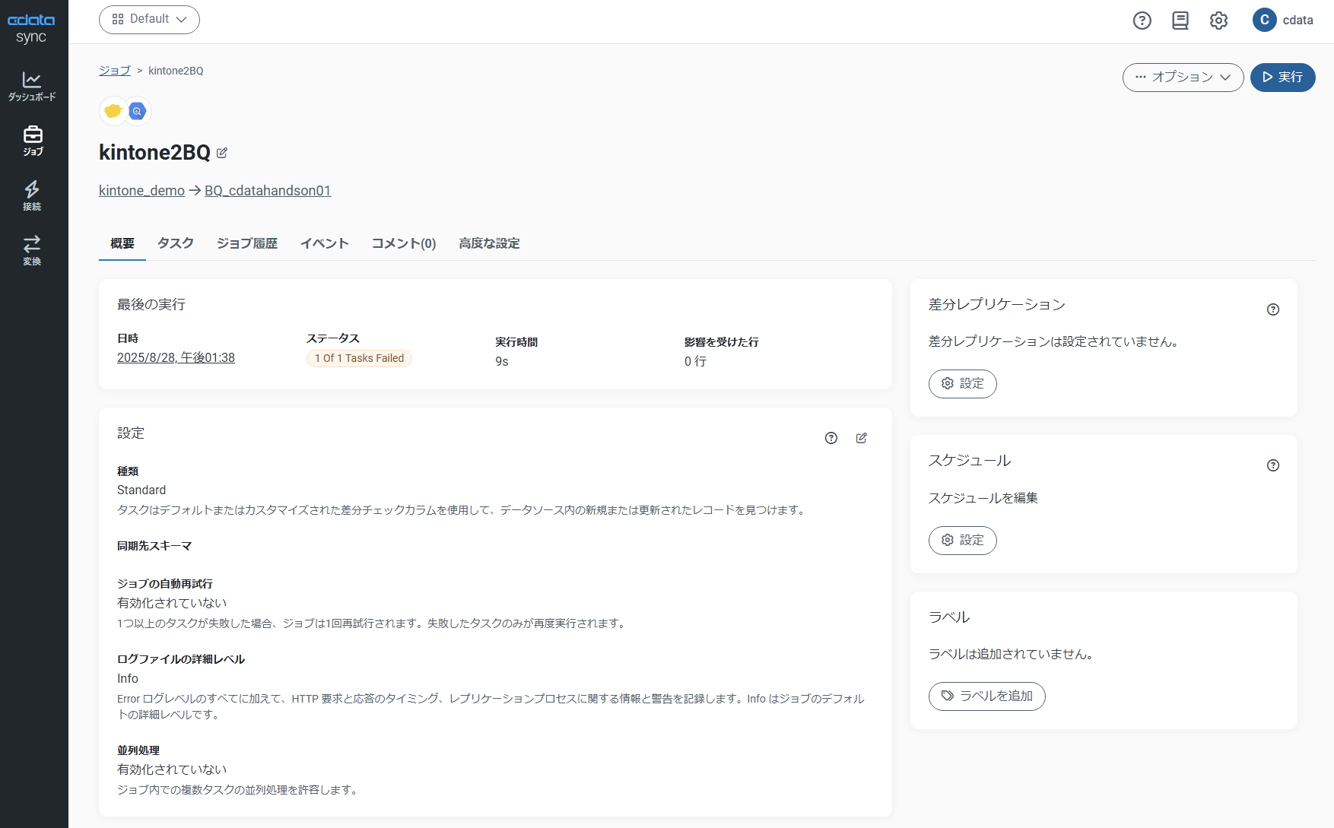
Task: Open the settings gear in top bar
Action: point(1218,21)
